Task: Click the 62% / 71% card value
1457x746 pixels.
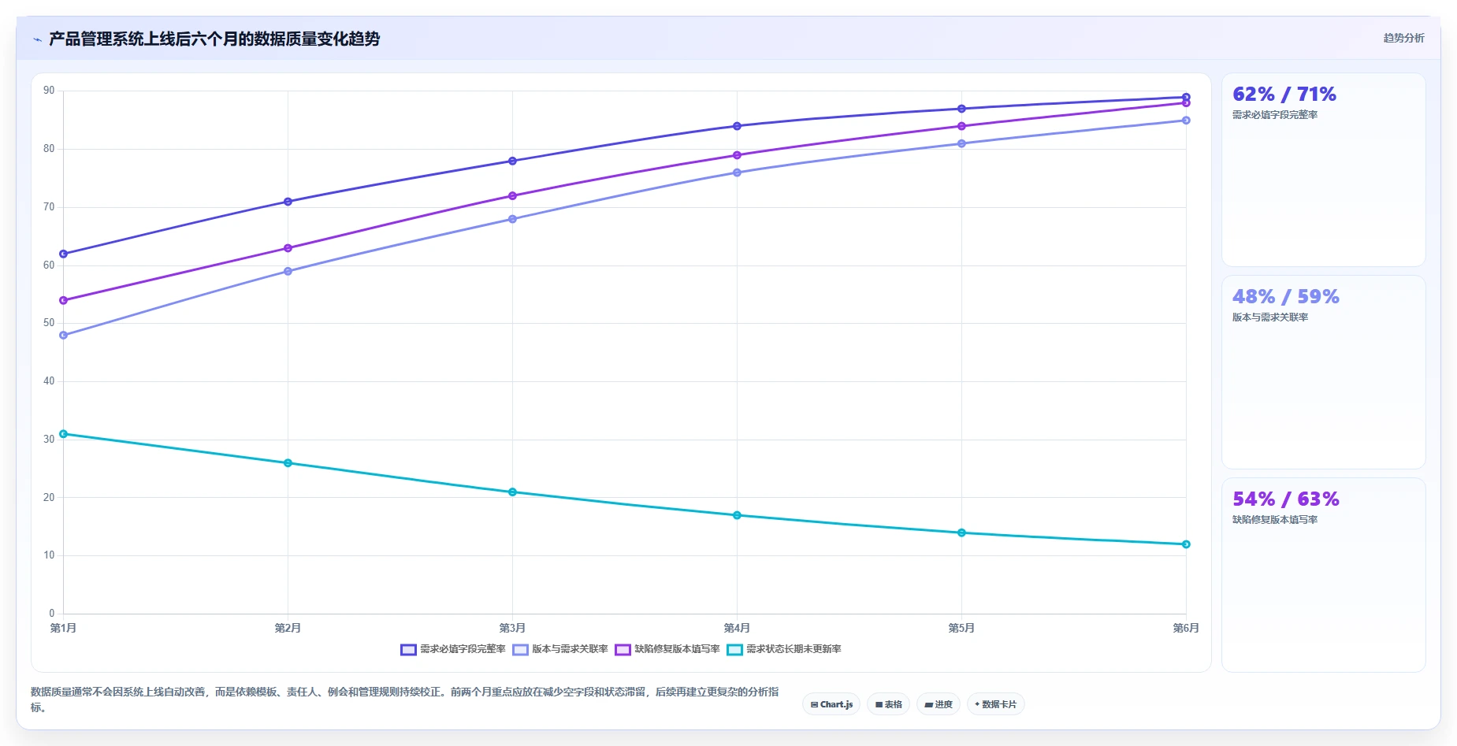Action: (x=1284, y=95)
